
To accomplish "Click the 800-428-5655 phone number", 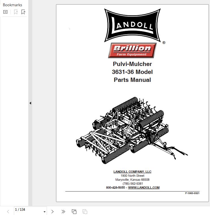I will pyautogui.click(x=115, y=188).
